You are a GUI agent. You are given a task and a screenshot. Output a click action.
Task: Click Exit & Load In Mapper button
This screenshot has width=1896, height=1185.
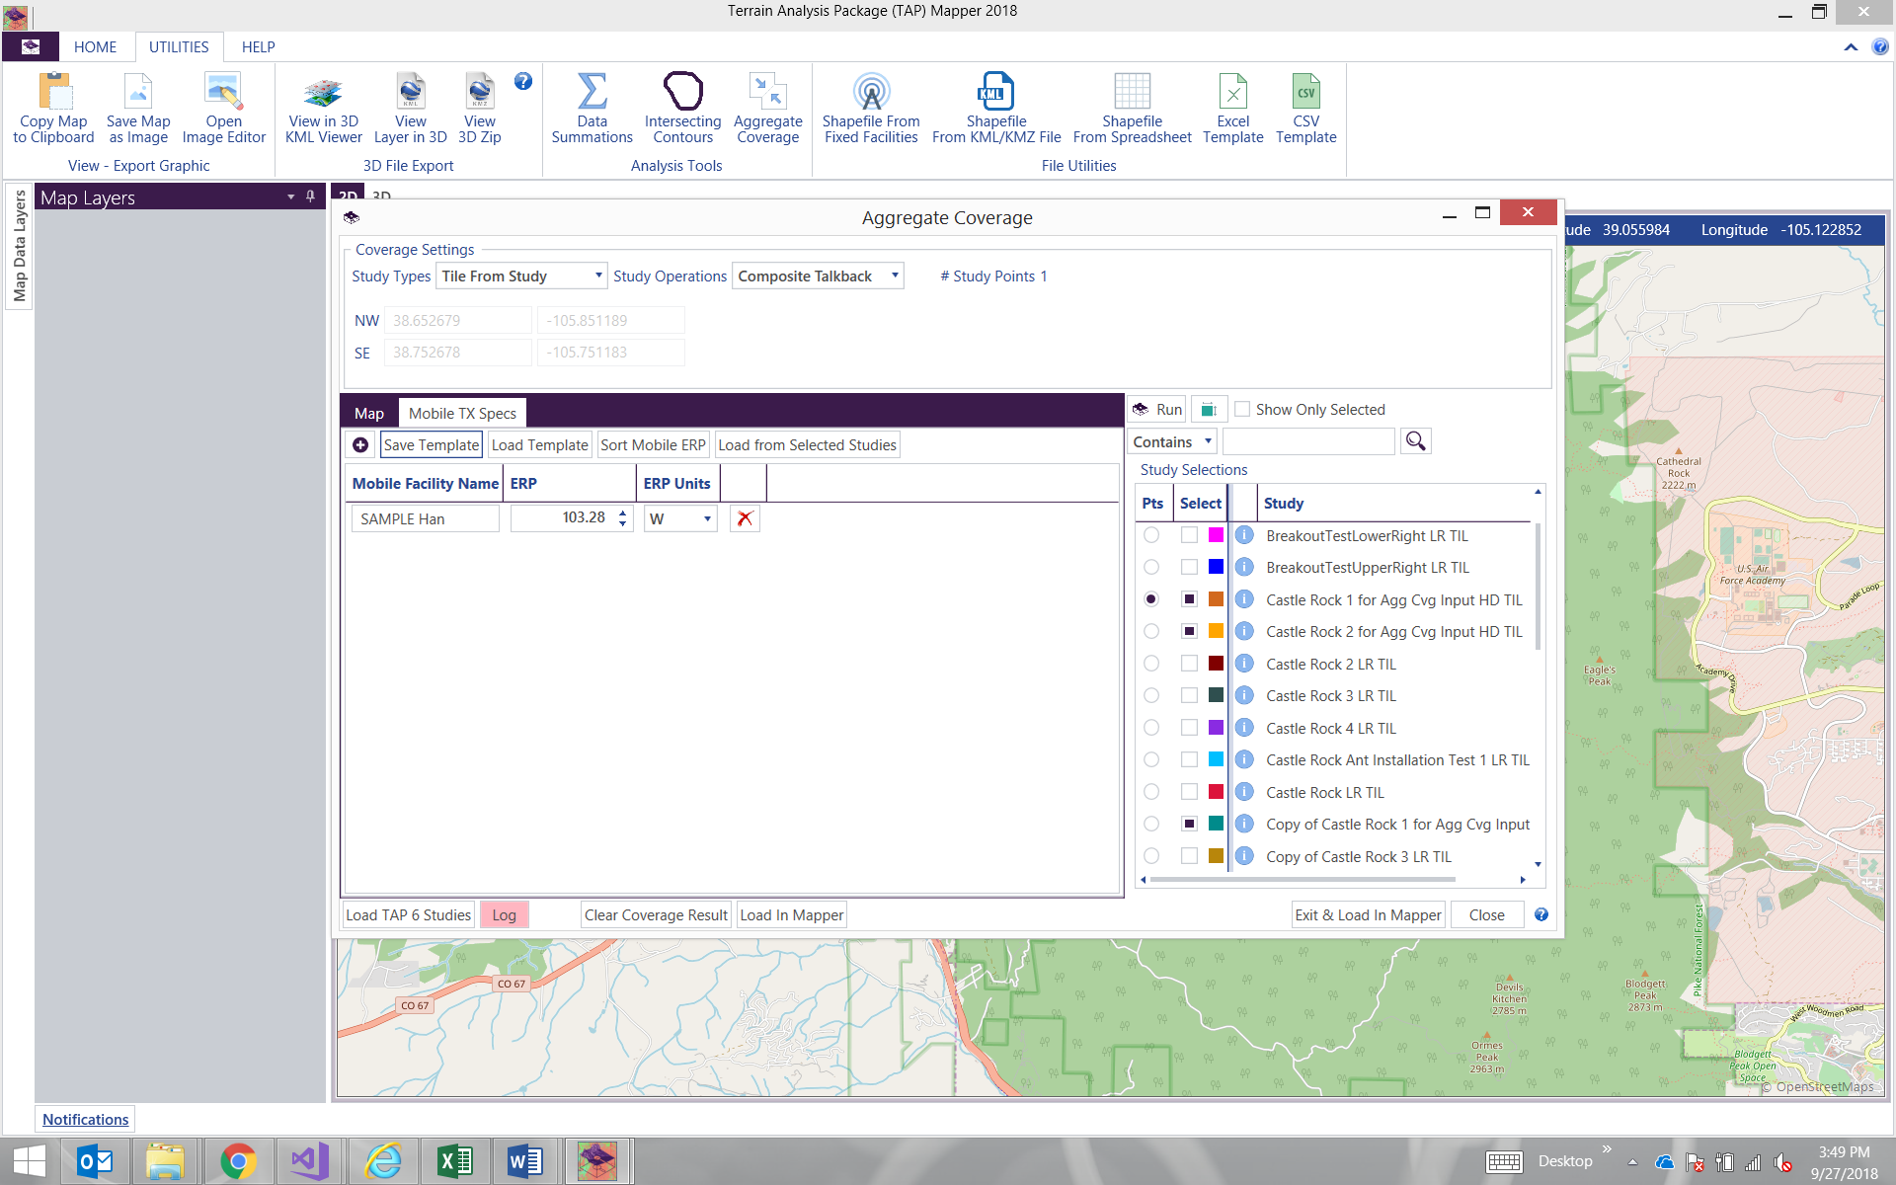[x=1368, y=915]
